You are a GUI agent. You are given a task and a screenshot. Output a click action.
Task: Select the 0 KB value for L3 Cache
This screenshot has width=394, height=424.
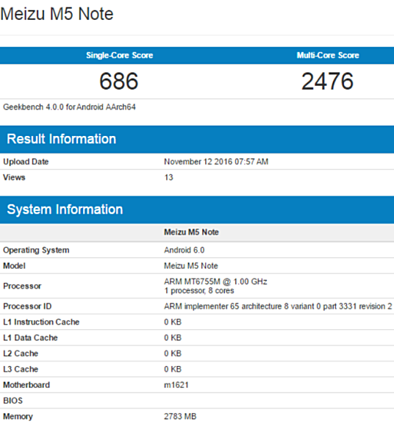tap(173, 369)
